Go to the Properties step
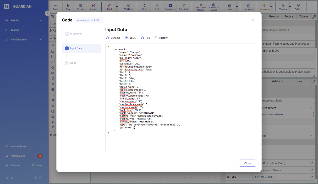This screenshot has width=318, height=184. point(76,34)
